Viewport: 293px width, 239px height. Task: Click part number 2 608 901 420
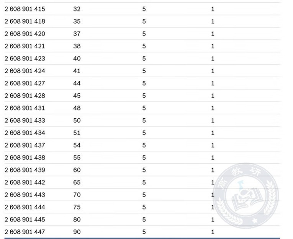(x=25, y=34)
